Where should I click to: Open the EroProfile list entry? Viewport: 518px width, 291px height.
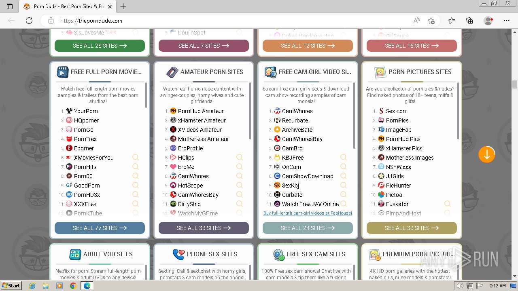[190, 148]
